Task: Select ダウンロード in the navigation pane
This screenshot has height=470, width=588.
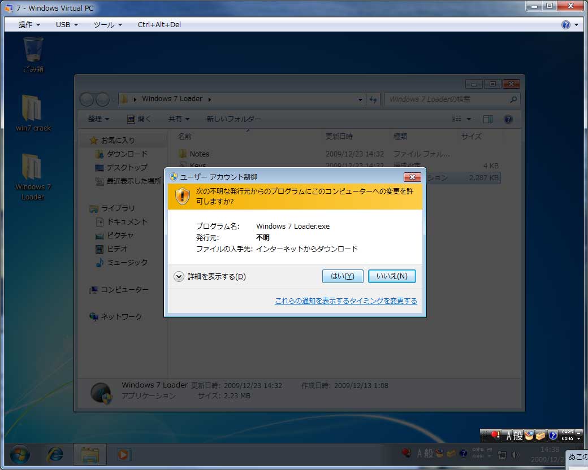Action: coord(122,154)
